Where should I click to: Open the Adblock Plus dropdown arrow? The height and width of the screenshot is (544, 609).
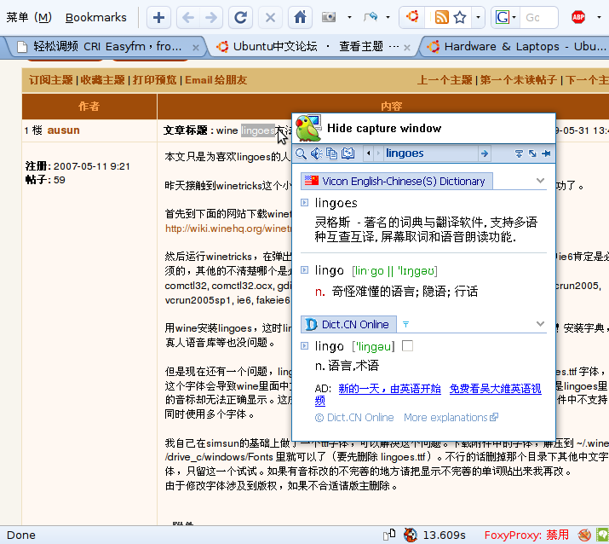pos(599,18)
